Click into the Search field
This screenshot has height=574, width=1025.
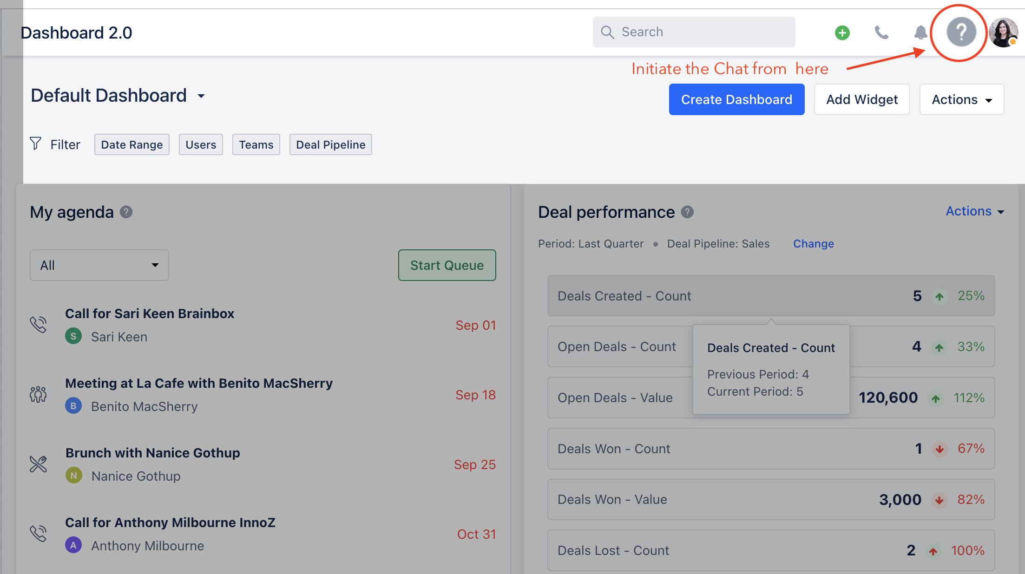(x=694, y=32)
